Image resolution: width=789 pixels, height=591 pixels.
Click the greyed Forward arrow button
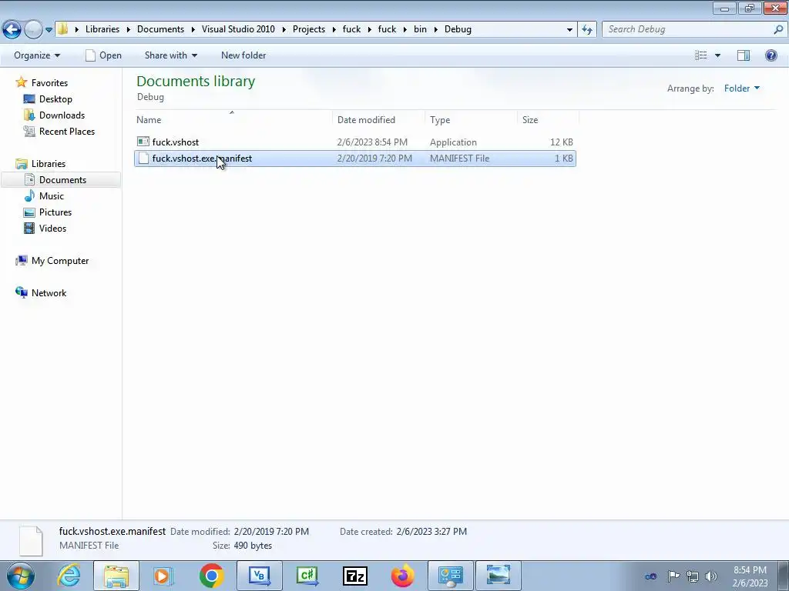33,29
